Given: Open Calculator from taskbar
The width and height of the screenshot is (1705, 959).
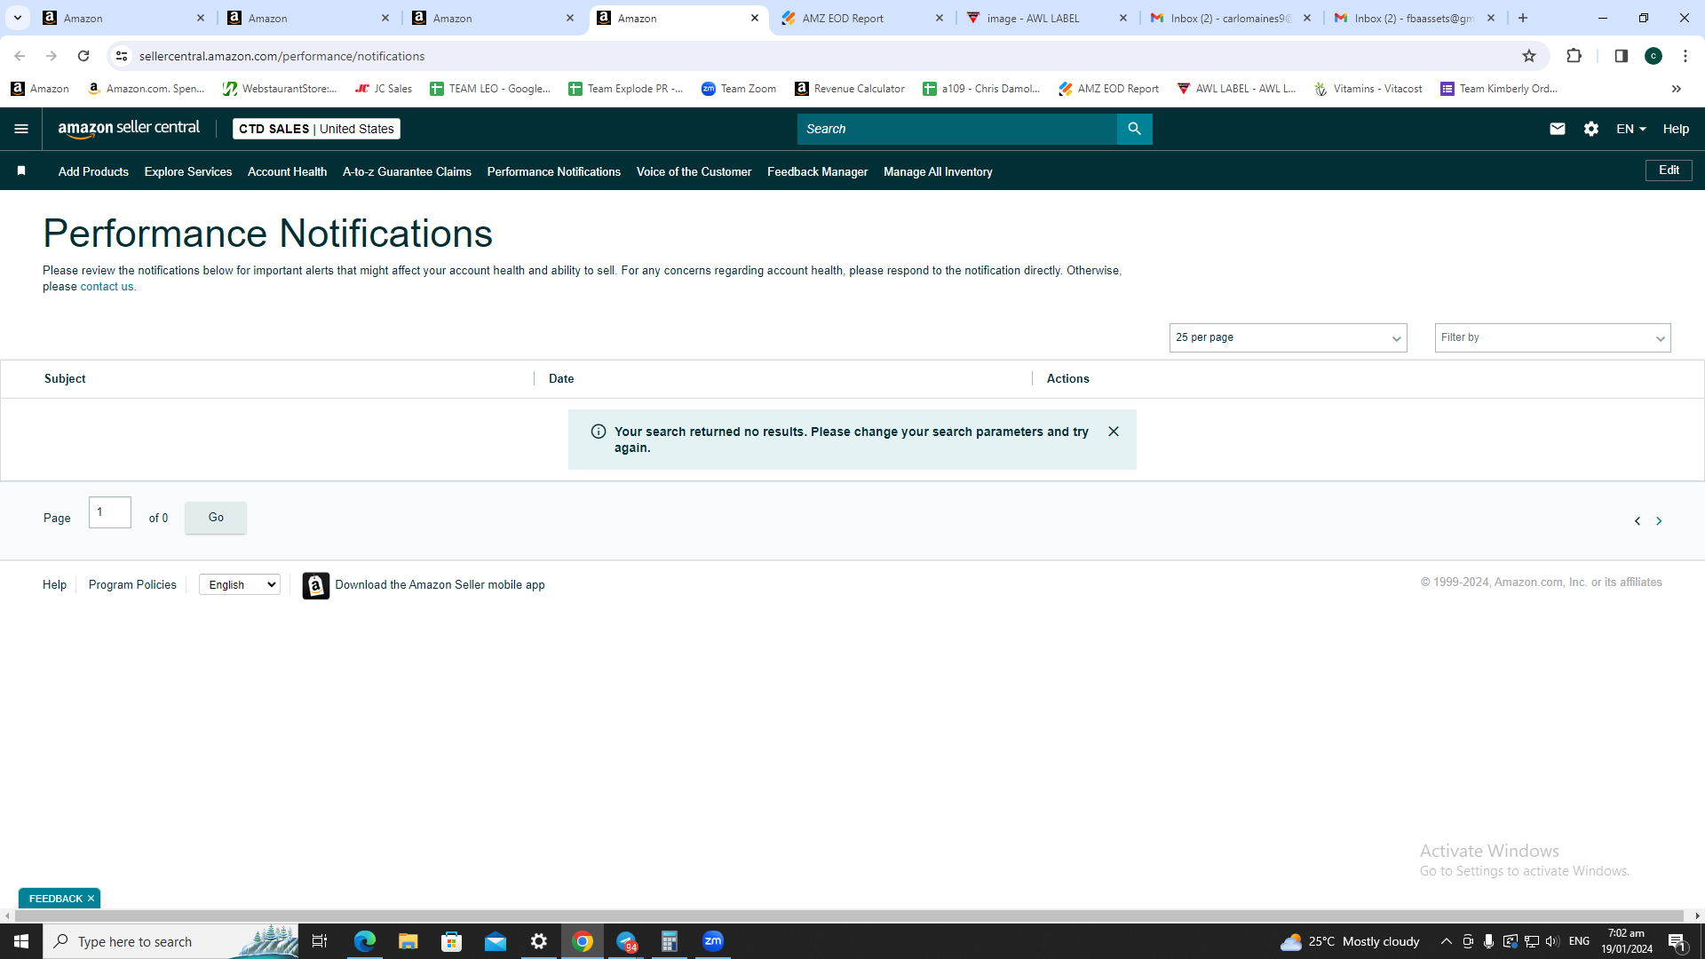Looking at the screenshot, I should pos(669,941).
